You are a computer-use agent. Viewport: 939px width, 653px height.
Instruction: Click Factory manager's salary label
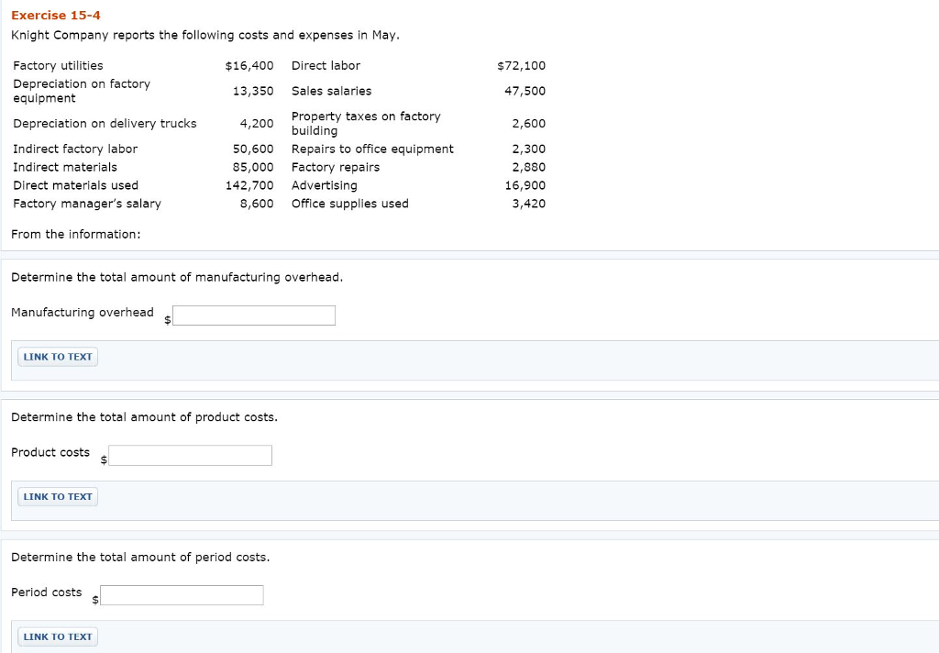click(x=87, y=204)
